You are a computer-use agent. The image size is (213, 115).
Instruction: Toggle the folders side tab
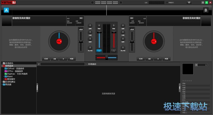37,88
